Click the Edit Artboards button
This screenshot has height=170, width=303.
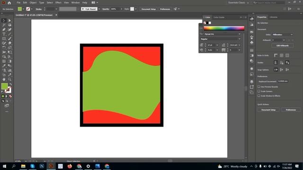coord(282,46)
